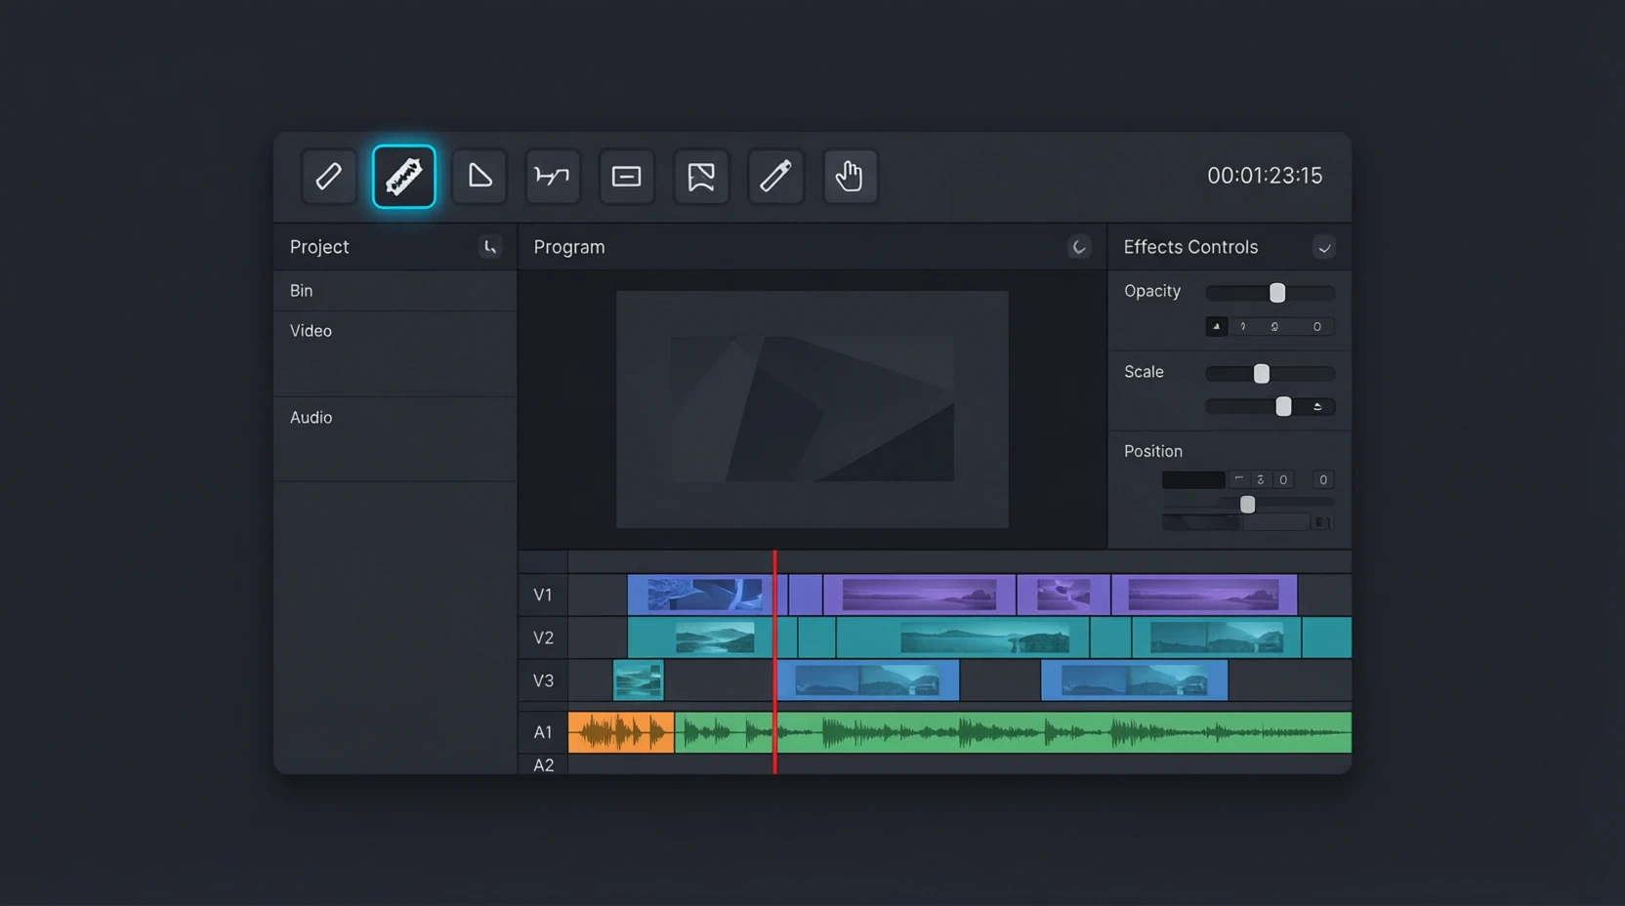Open the Program panel options icon
This screenshot has width=1625, height=906.
1079,248
